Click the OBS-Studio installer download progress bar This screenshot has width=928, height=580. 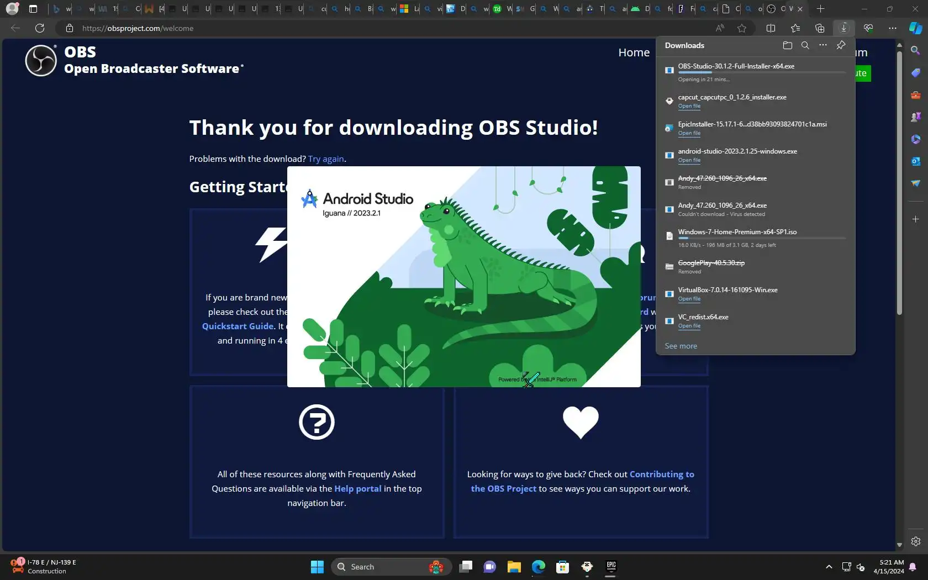pyautogui.click(x=762, y=73)
